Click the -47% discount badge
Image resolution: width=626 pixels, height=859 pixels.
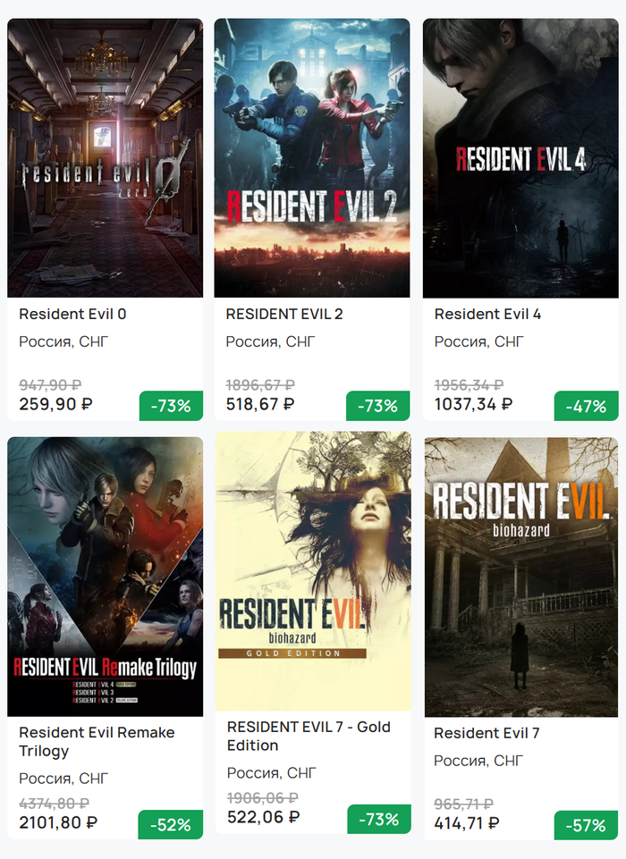[586, 406]
